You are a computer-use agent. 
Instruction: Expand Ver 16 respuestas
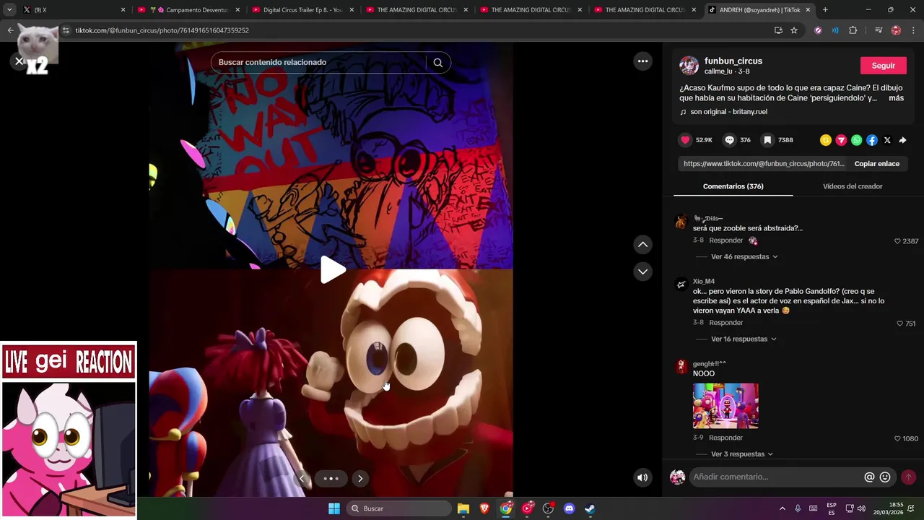tap(744, 339)
